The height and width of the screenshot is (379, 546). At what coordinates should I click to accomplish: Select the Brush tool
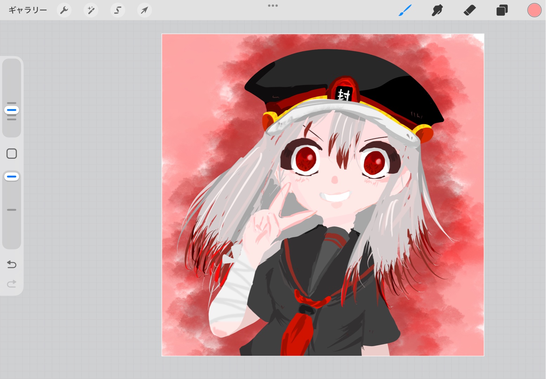[x=405, y=10]
